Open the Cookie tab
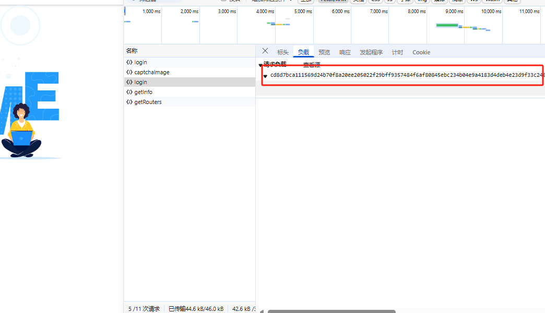The image size is (545, 313). click(421, 52)
